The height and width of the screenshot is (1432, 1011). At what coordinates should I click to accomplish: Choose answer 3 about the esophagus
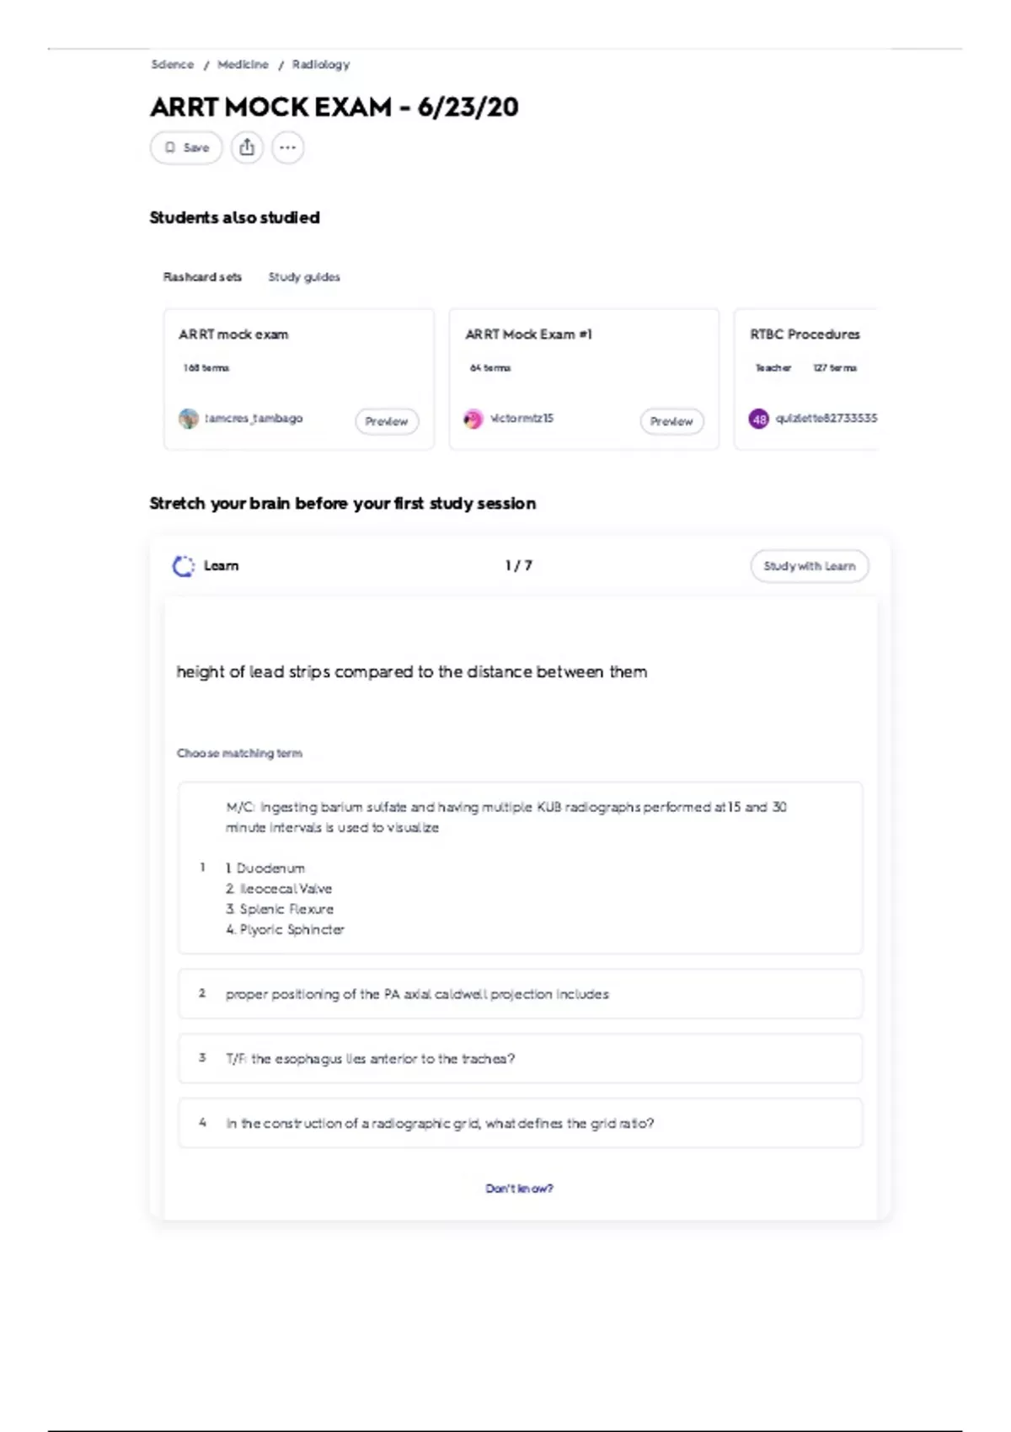(x=520, y=1059)
